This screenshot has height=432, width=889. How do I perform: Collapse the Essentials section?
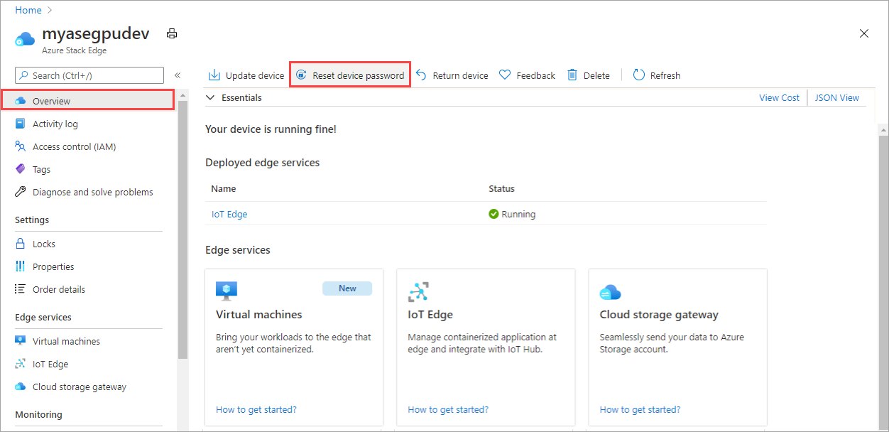click(209, 97)
